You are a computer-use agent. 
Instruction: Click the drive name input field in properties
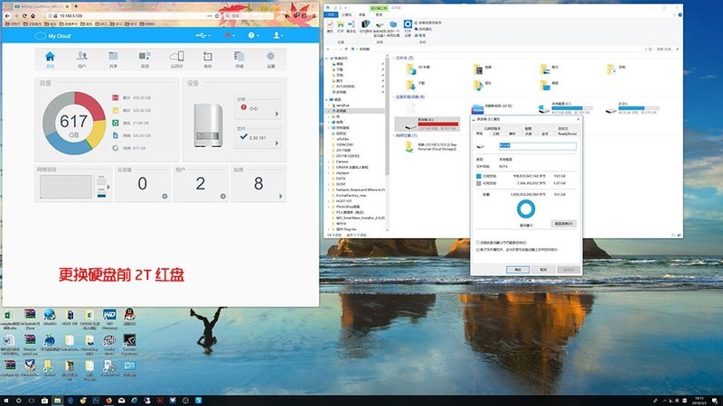pos(538,144)
